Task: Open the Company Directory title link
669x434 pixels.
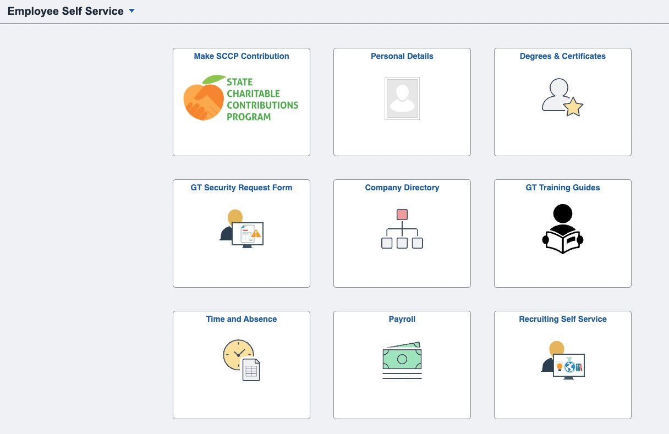Action: pos(402,188)
